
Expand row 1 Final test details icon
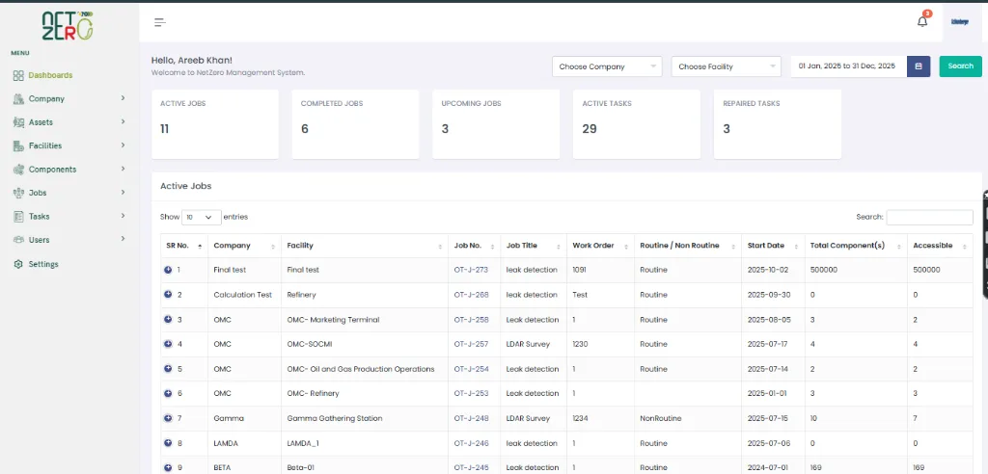tap(168, 270)
